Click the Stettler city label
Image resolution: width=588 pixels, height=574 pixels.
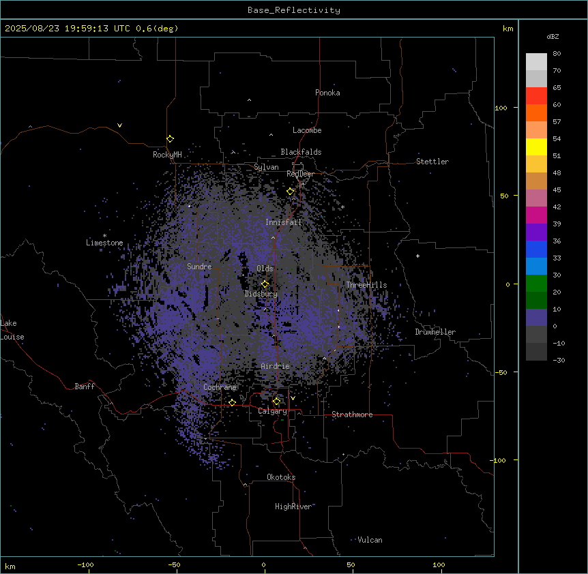432,162
